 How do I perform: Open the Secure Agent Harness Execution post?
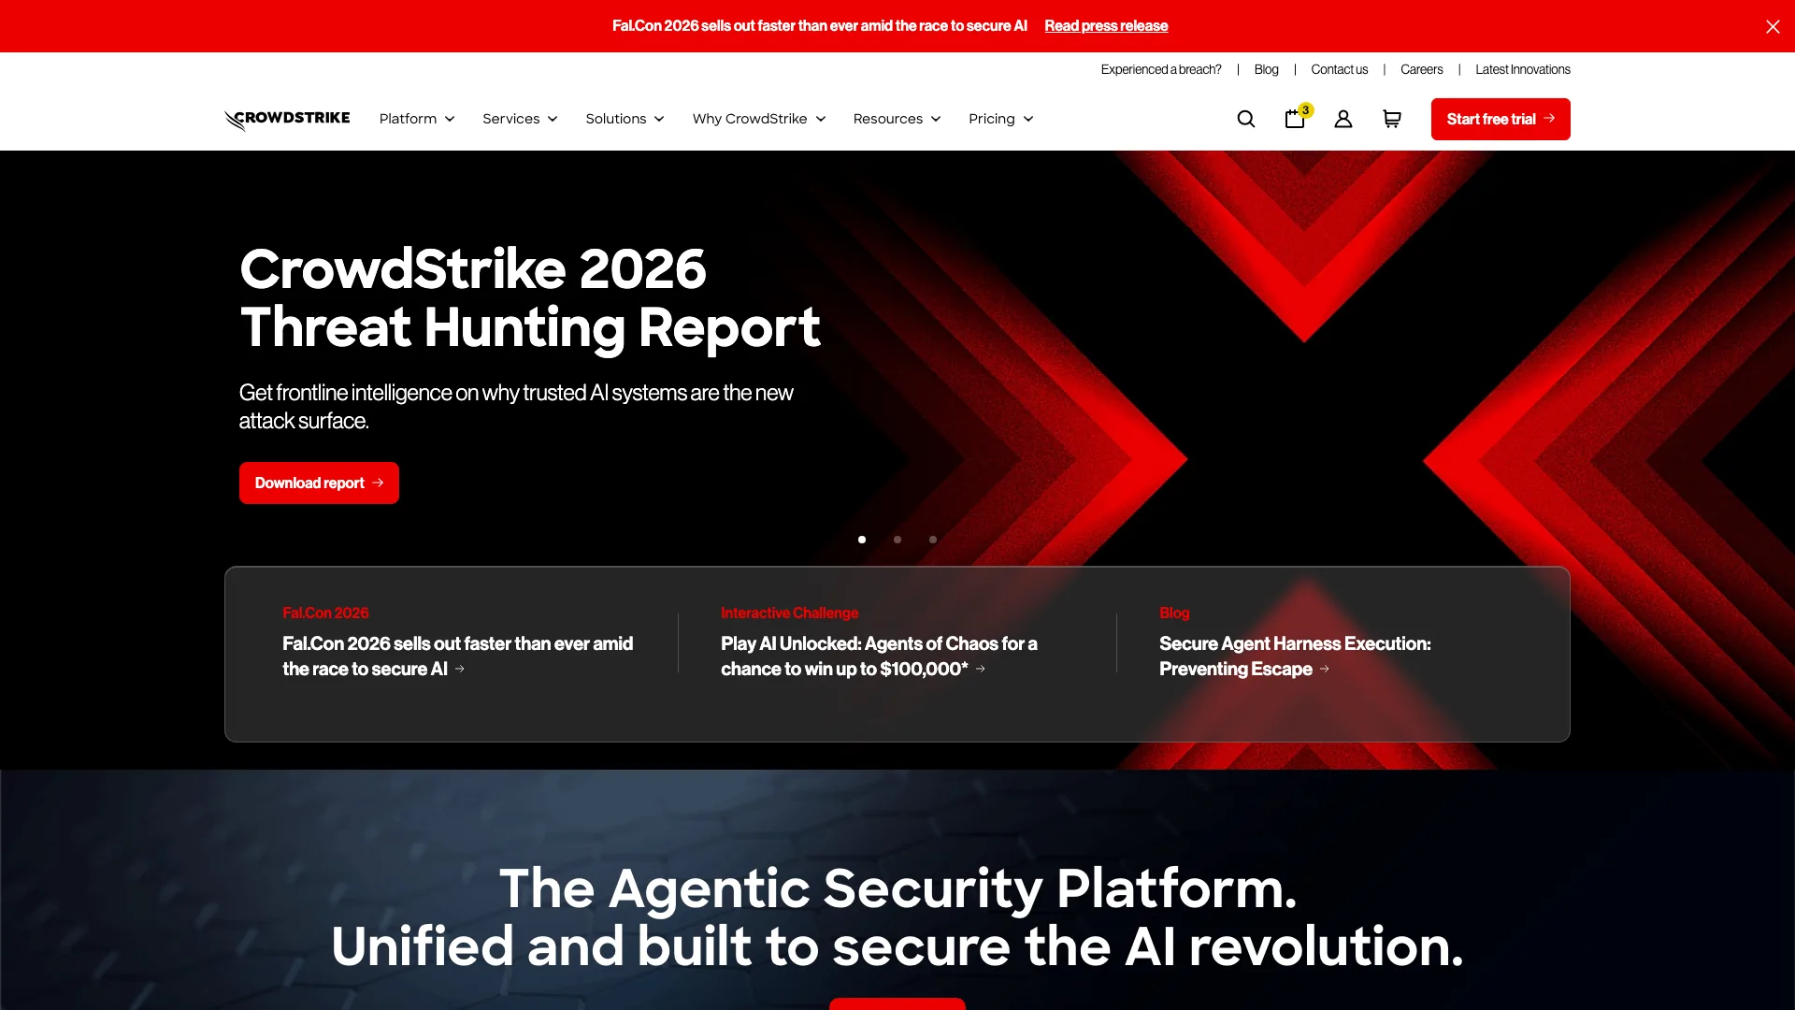pos(1295,656)
